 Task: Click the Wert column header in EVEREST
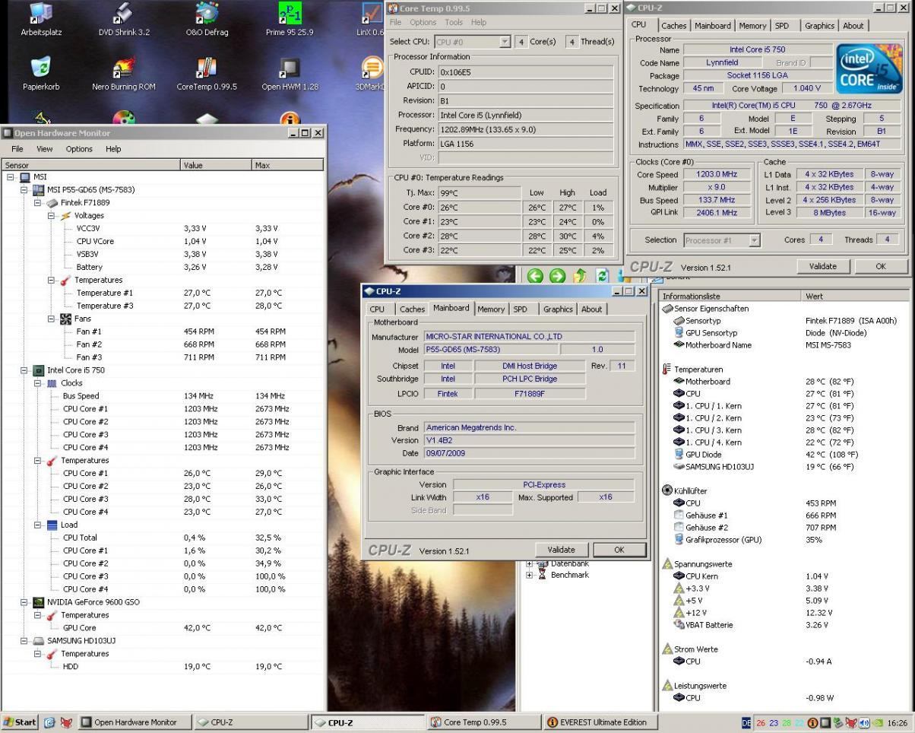(x=856, y=297)
